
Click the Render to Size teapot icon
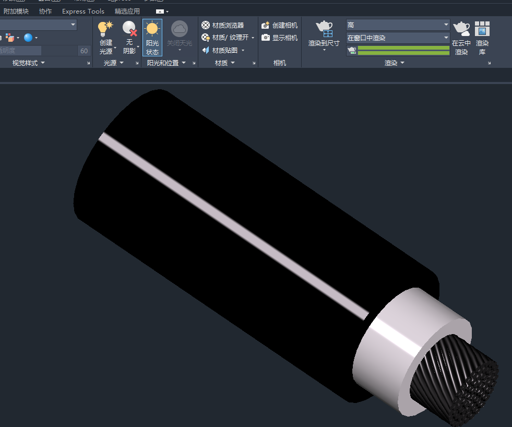[324, 27]
